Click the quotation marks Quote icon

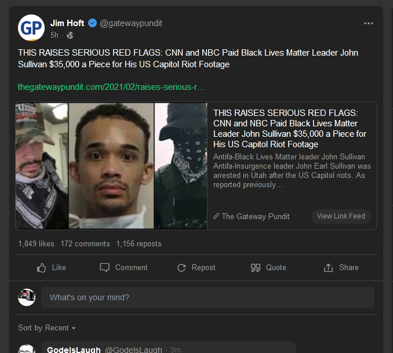(x=256, y=268)
